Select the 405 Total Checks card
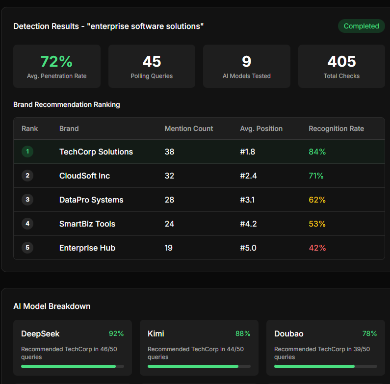This screenshot has width=390, height=384. (x=341, y=66)
